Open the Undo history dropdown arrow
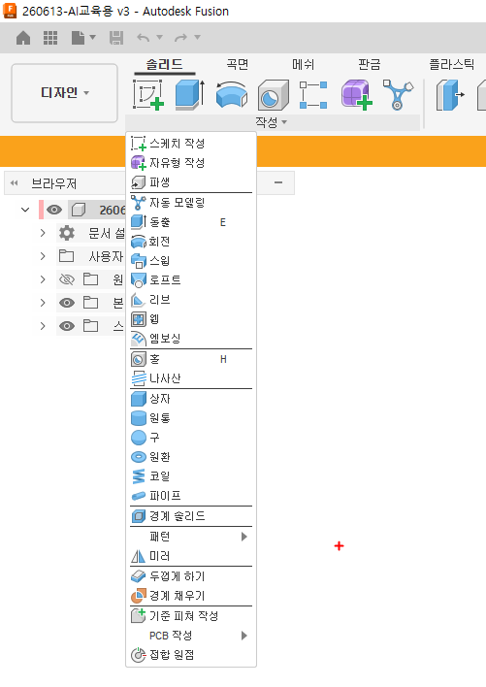486x687 pixels. (x=159, y=37)
